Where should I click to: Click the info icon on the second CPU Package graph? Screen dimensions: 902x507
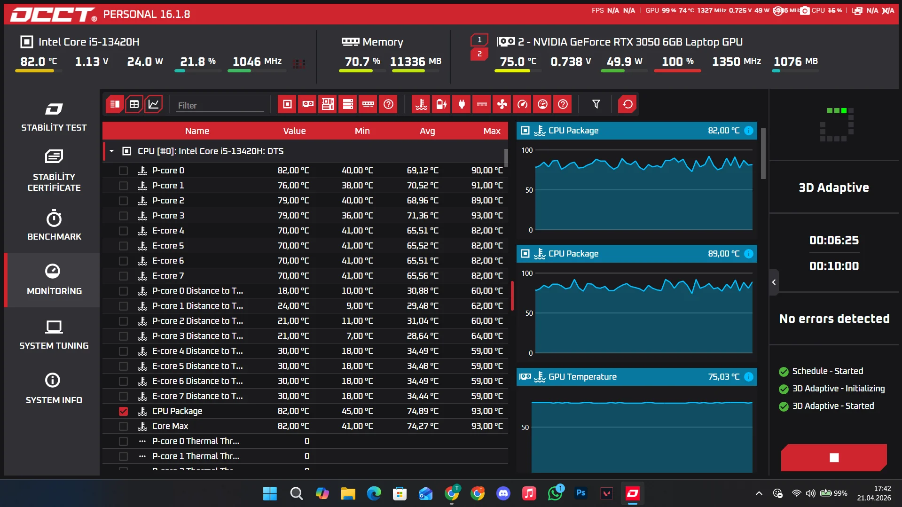tap(749, 254)
